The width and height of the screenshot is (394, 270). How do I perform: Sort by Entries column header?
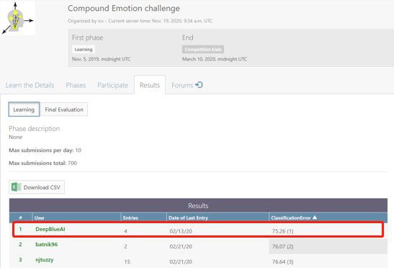pos(130,217)
